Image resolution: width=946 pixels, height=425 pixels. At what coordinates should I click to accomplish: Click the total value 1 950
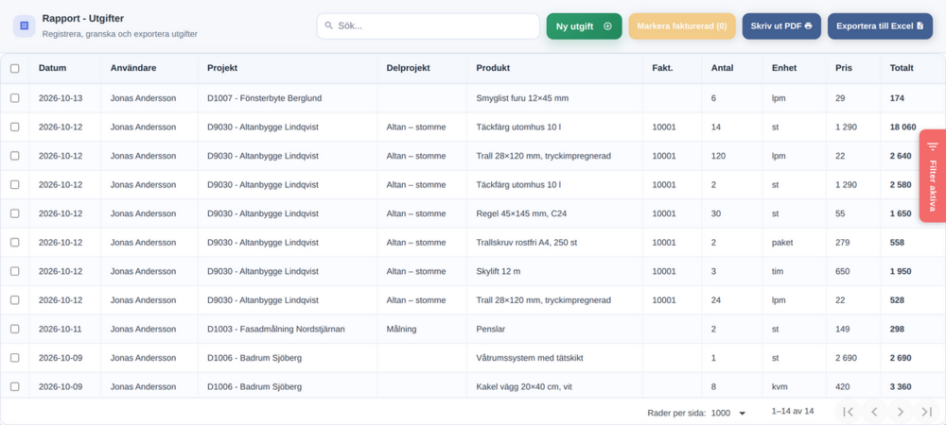[x=901, y=271]
